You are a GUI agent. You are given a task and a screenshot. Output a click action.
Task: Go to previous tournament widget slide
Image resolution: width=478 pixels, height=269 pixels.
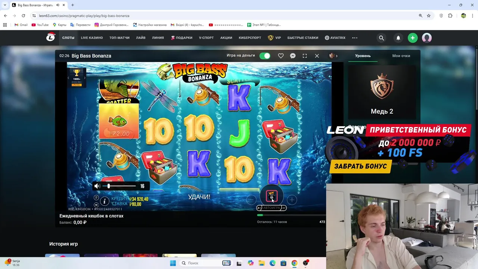point(68,78)
